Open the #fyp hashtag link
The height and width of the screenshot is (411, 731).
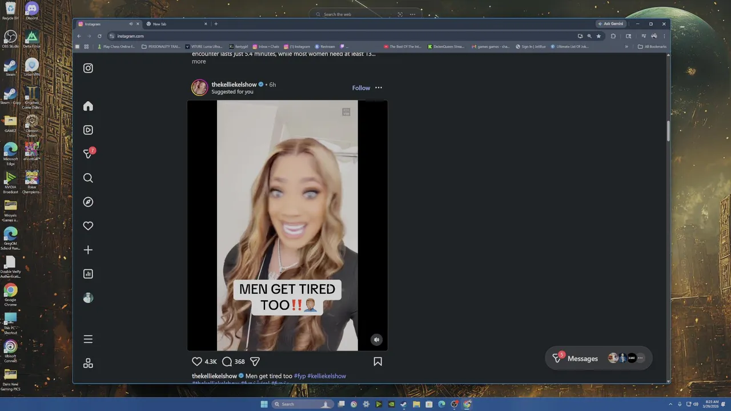(300, 376)
